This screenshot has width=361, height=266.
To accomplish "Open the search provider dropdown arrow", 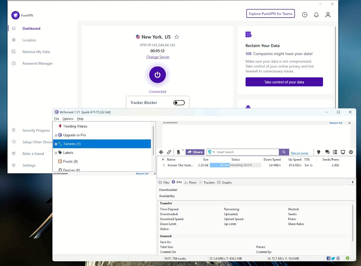I will pyautogui.click(x=214, y=152).
